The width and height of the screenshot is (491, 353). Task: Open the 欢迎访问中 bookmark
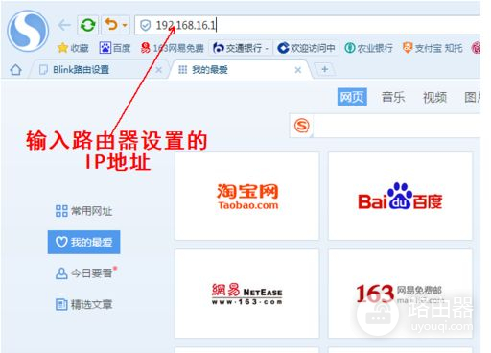tap(306, 48)
